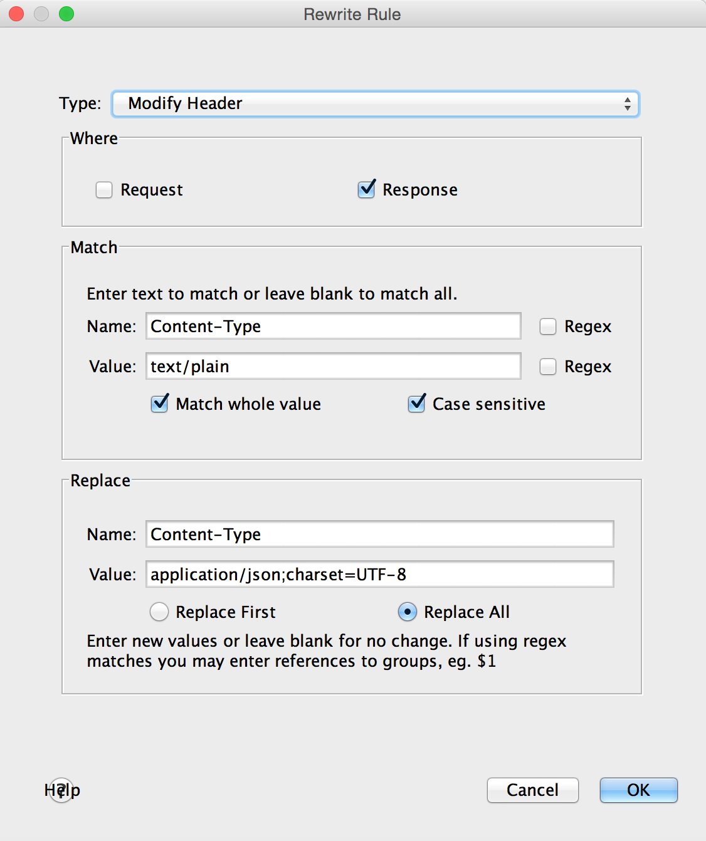The image size is (706, 841).
Task: Disable the Case sensitive checkbox
Action: [x=417, y=404]
